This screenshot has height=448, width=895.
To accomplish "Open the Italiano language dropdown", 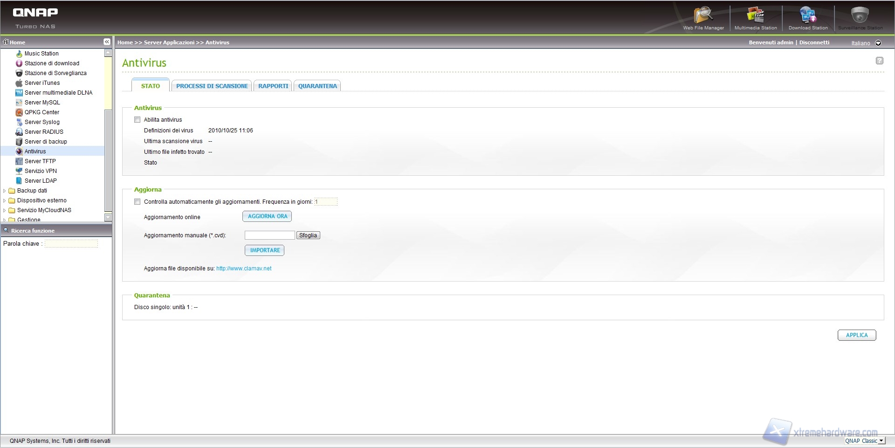I will coord(878,43).
